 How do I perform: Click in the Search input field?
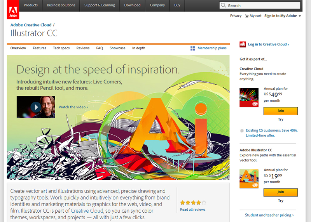click(263, 5)
